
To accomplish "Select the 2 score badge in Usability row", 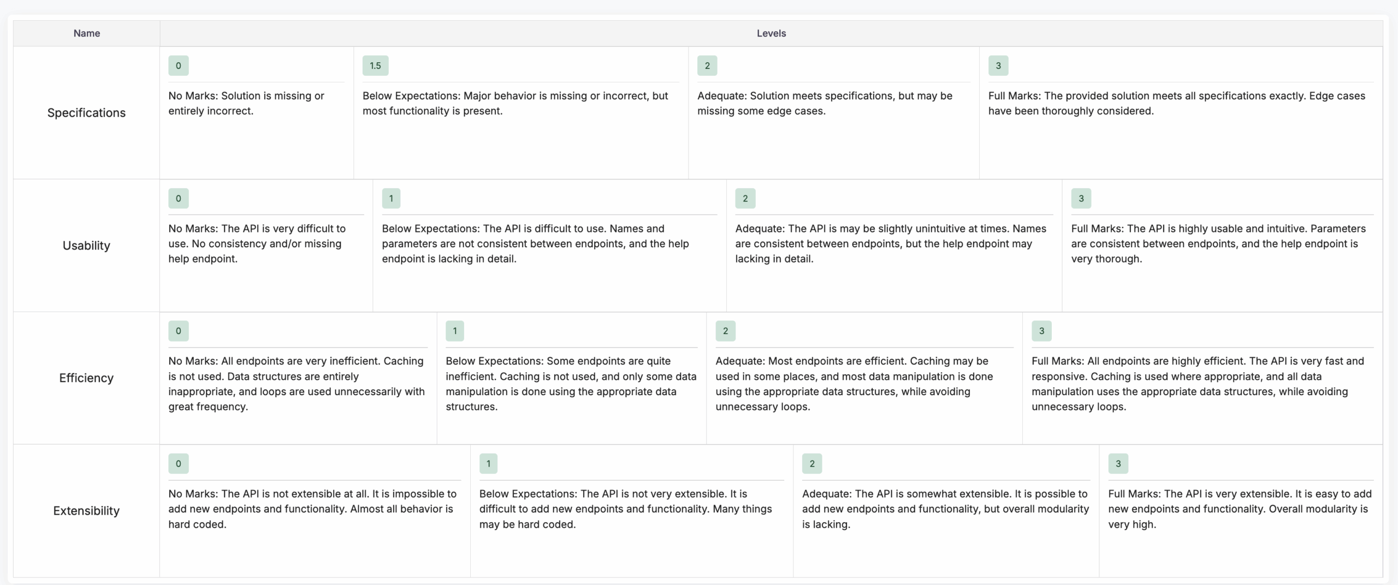I will 745,199.
